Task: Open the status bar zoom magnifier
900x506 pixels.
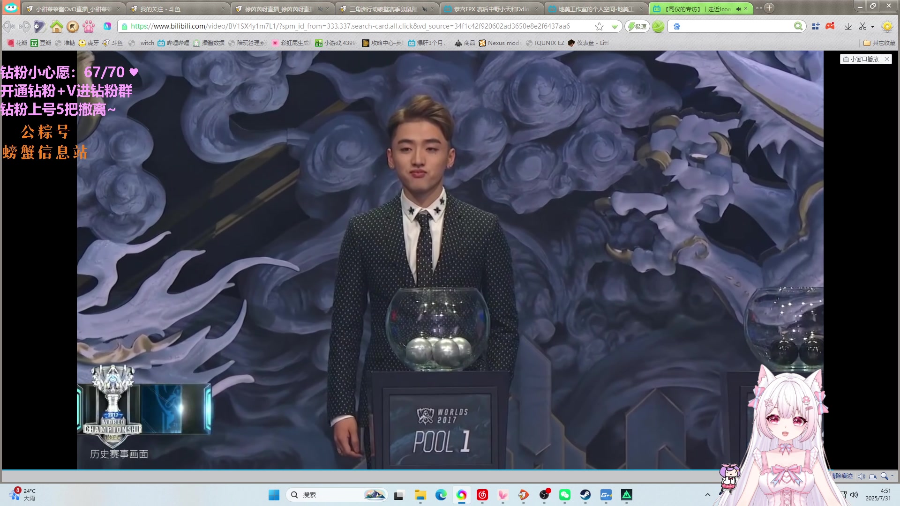Action: pos(885,476)
